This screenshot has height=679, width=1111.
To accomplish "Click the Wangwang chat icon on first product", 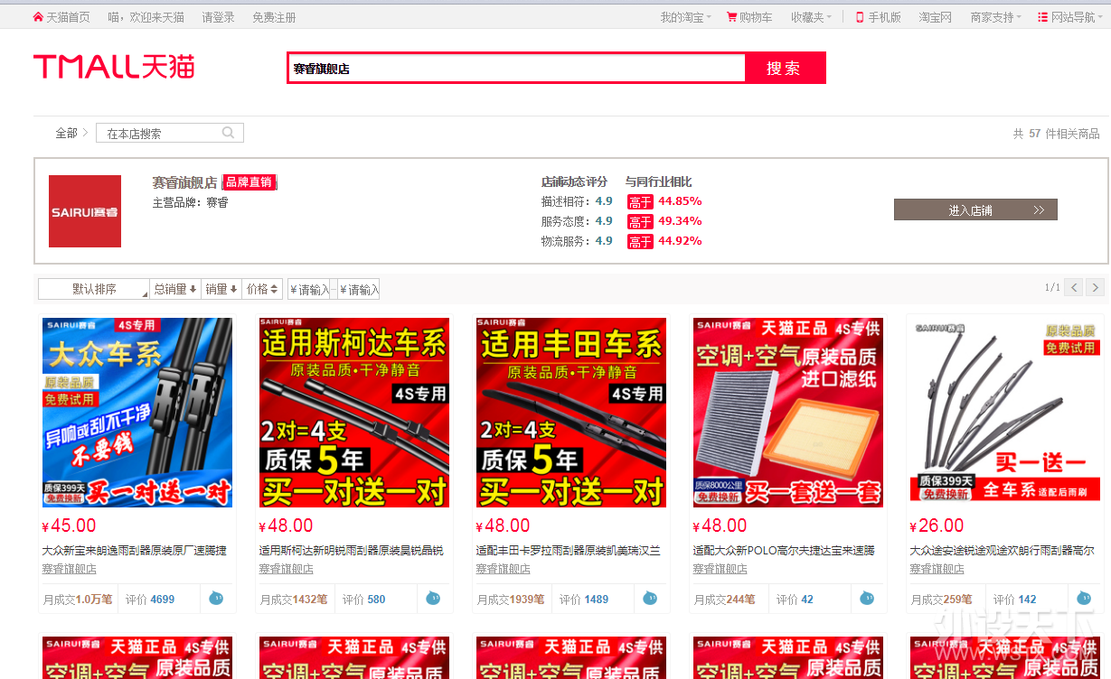I will (216, 598).
